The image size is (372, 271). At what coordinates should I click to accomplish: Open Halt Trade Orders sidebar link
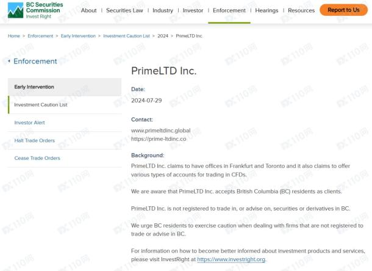click(65, 140)
